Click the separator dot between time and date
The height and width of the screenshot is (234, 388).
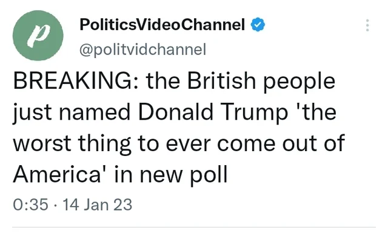click(x=55, y=206)
